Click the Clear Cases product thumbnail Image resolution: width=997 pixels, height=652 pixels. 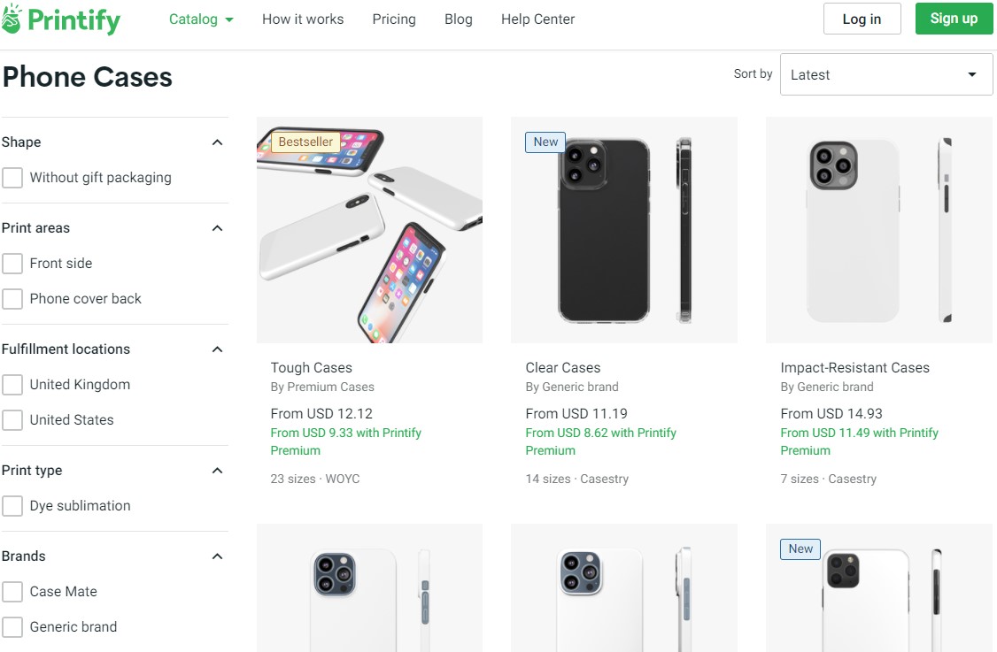tap(623, 228)
